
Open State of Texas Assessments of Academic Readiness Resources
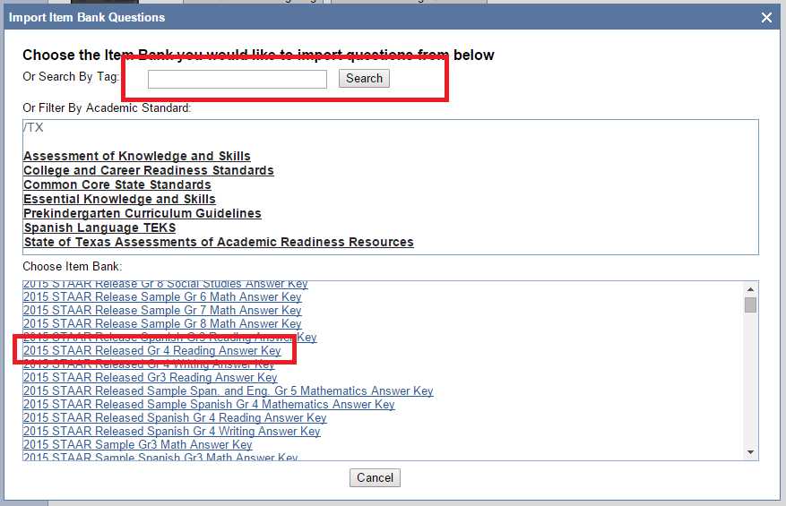[219, 242]
